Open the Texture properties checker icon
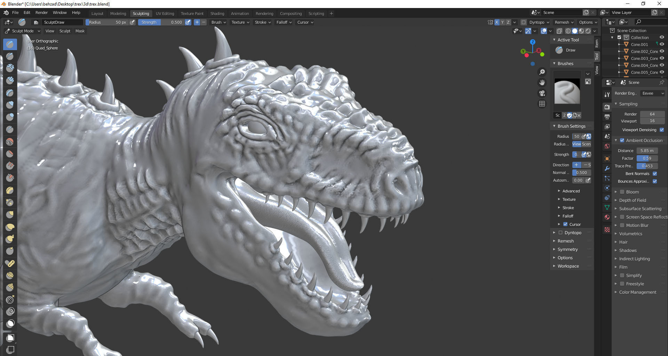 click(607, 230)
